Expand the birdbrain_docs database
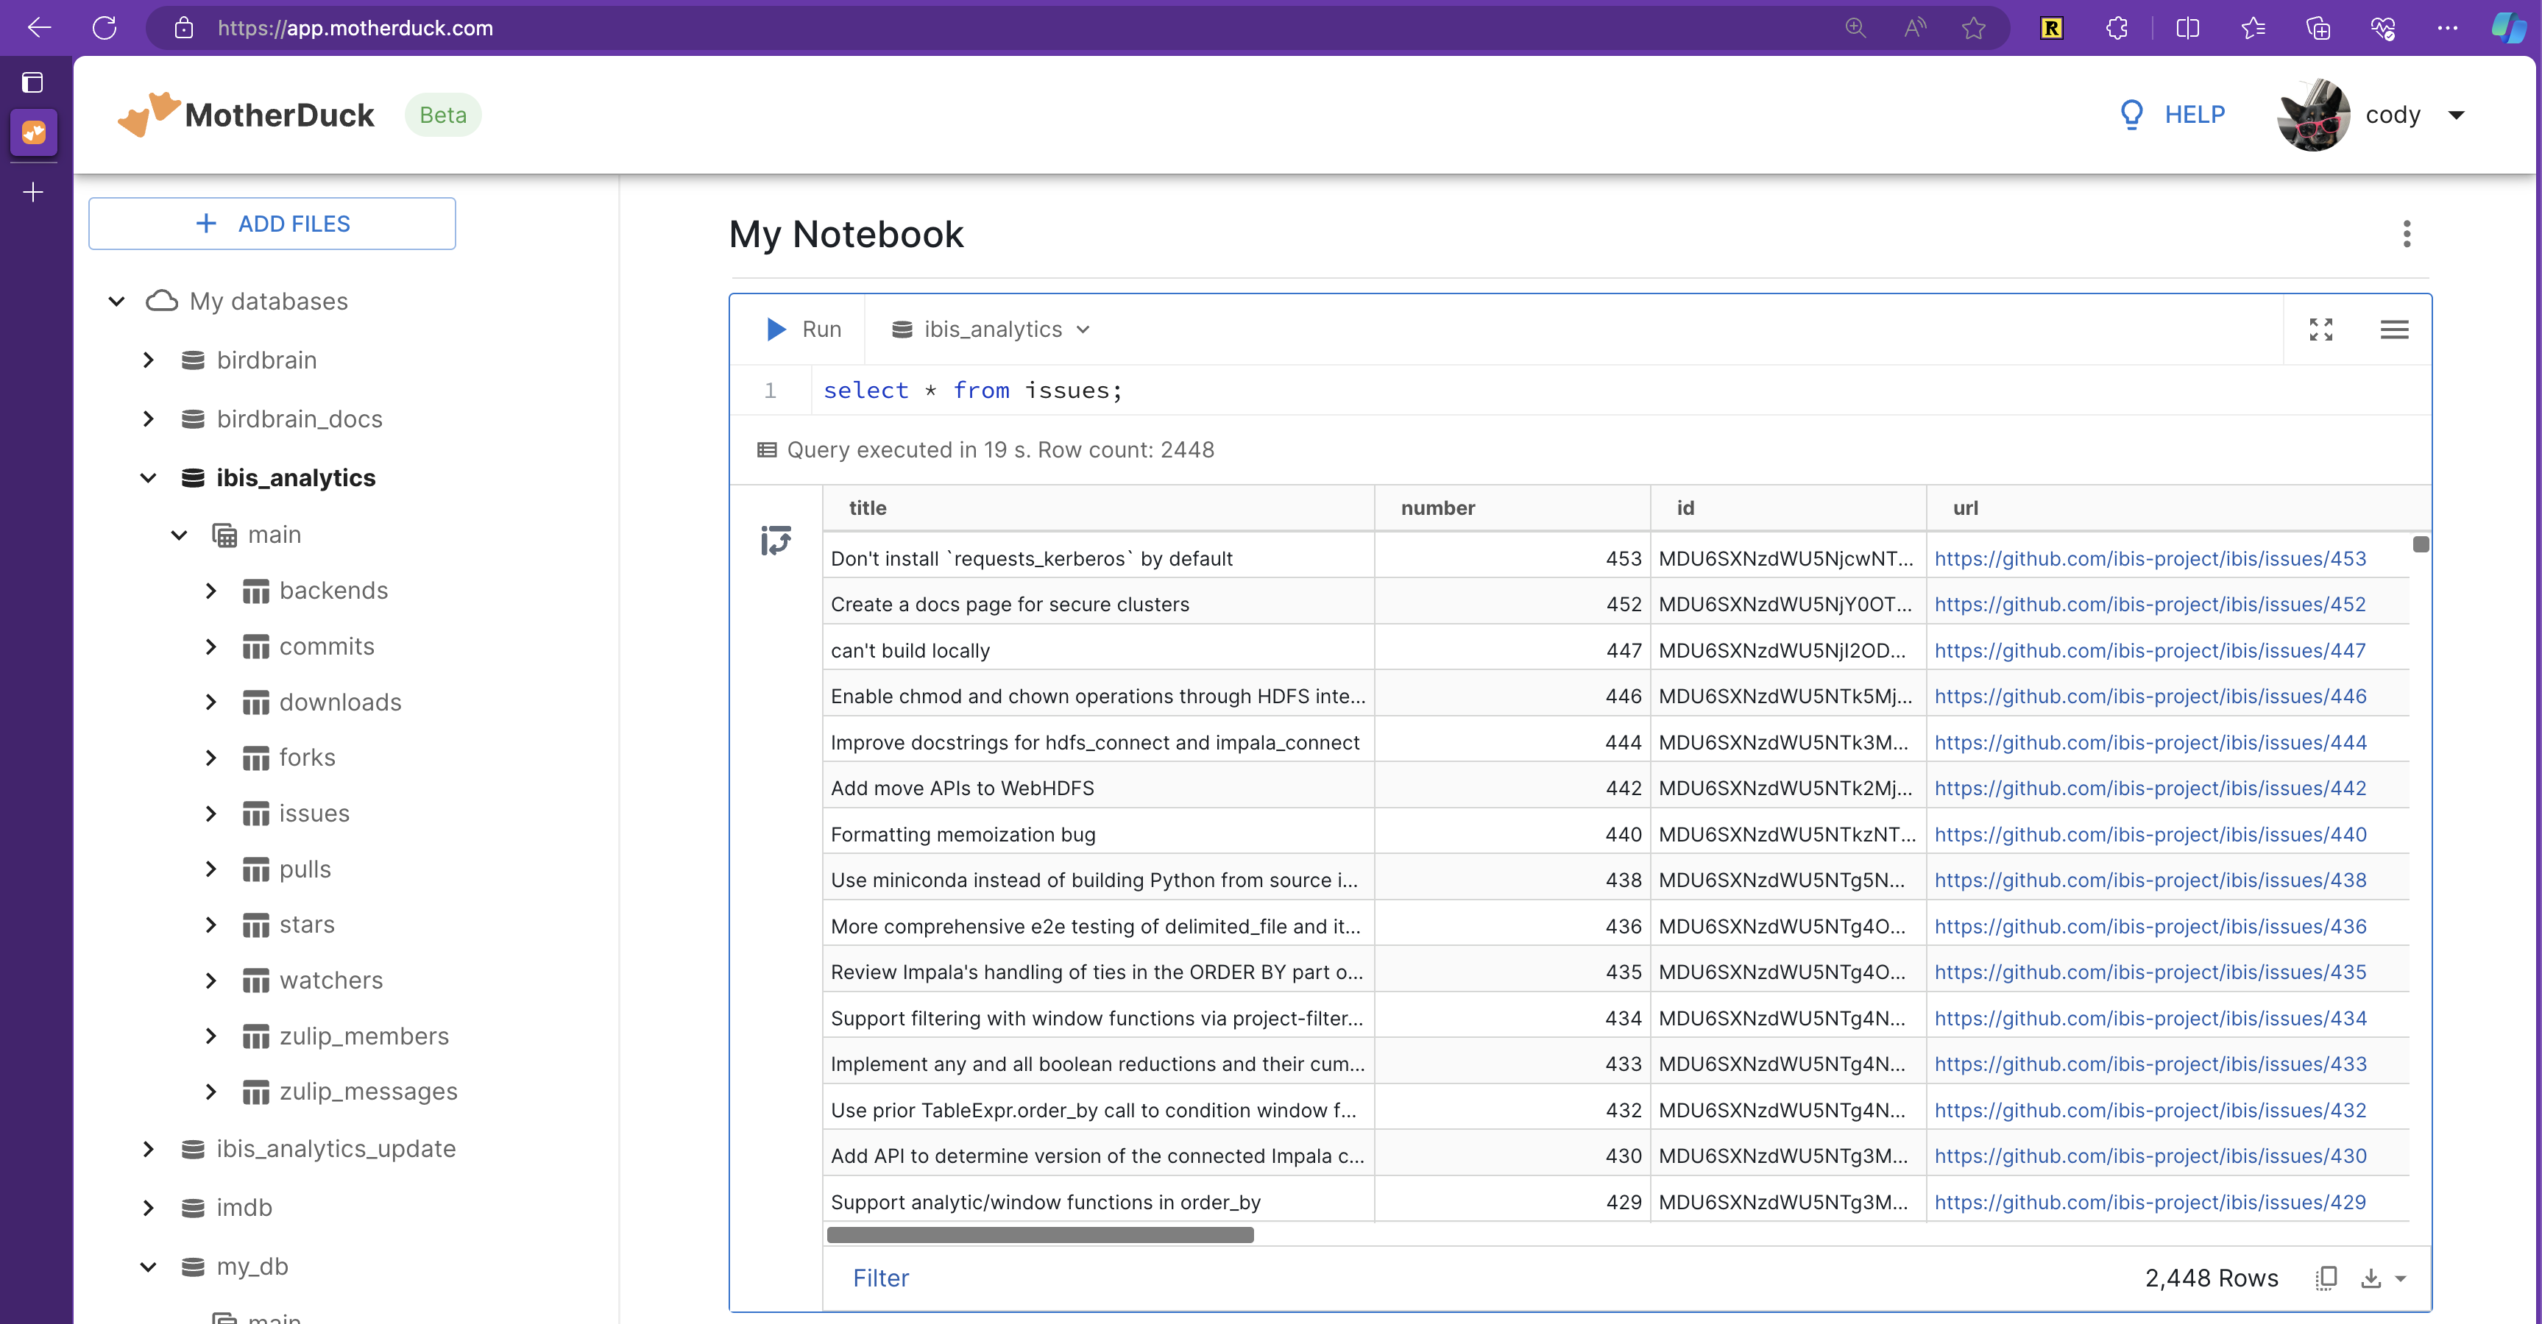2542x1324 pixels. click(148, 419)
